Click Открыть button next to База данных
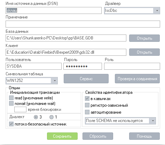The image size is (165, 145). (144, 38)
